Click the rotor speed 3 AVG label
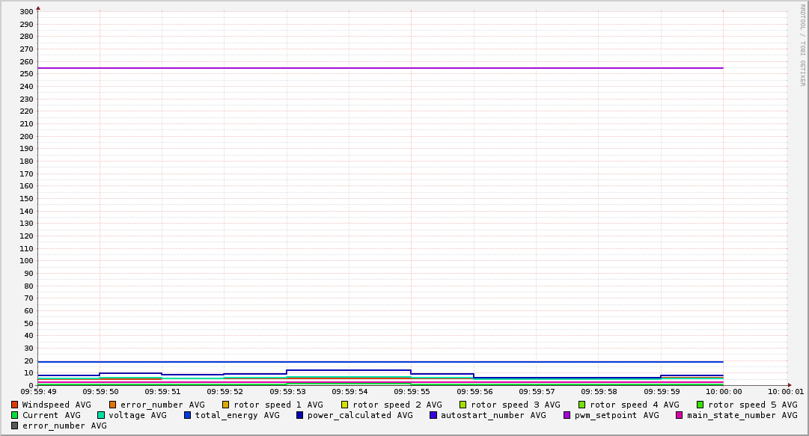Screen dimensions: 809x436 (x=516, y=405)
